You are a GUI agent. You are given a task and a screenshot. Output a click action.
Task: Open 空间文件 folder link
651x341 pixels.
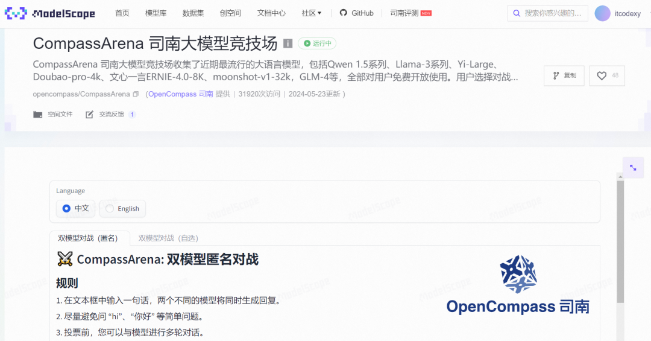tap(52, 114)
